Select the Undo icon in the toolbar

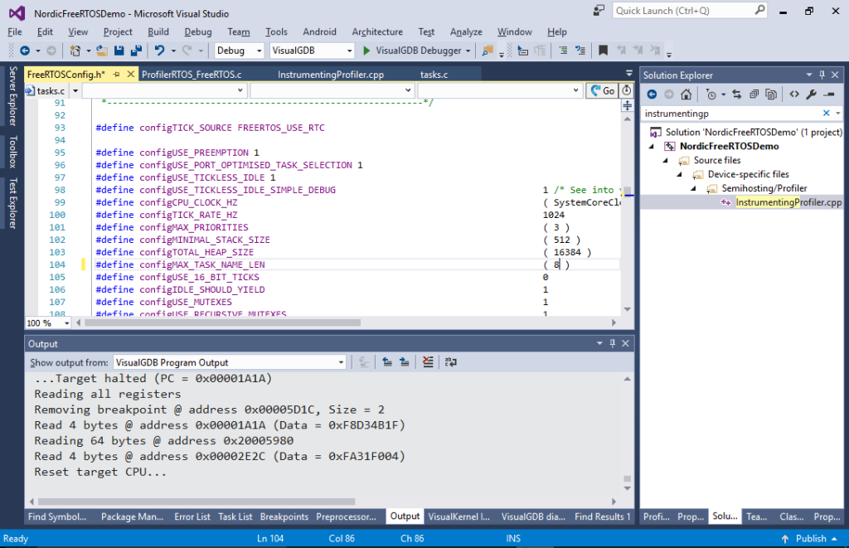161,51
